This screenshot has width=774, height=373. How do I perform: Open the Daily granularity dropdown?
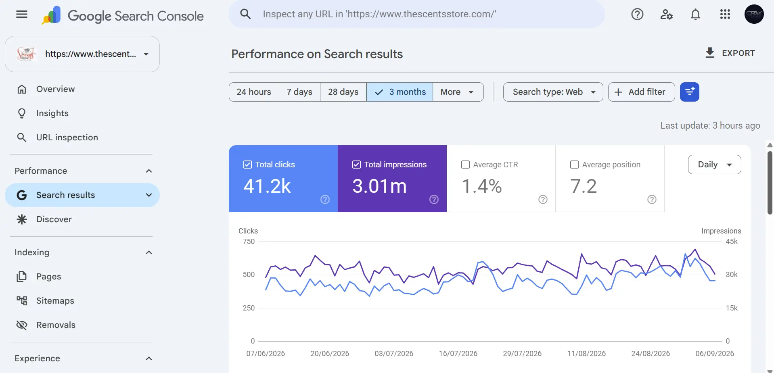pos(714,165)
